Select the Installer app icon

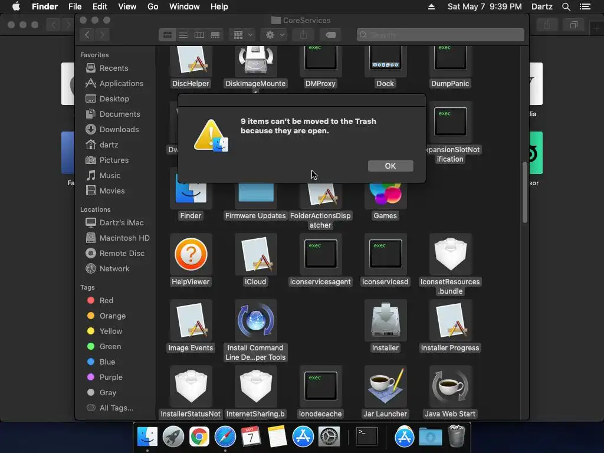tap(385, 320)
